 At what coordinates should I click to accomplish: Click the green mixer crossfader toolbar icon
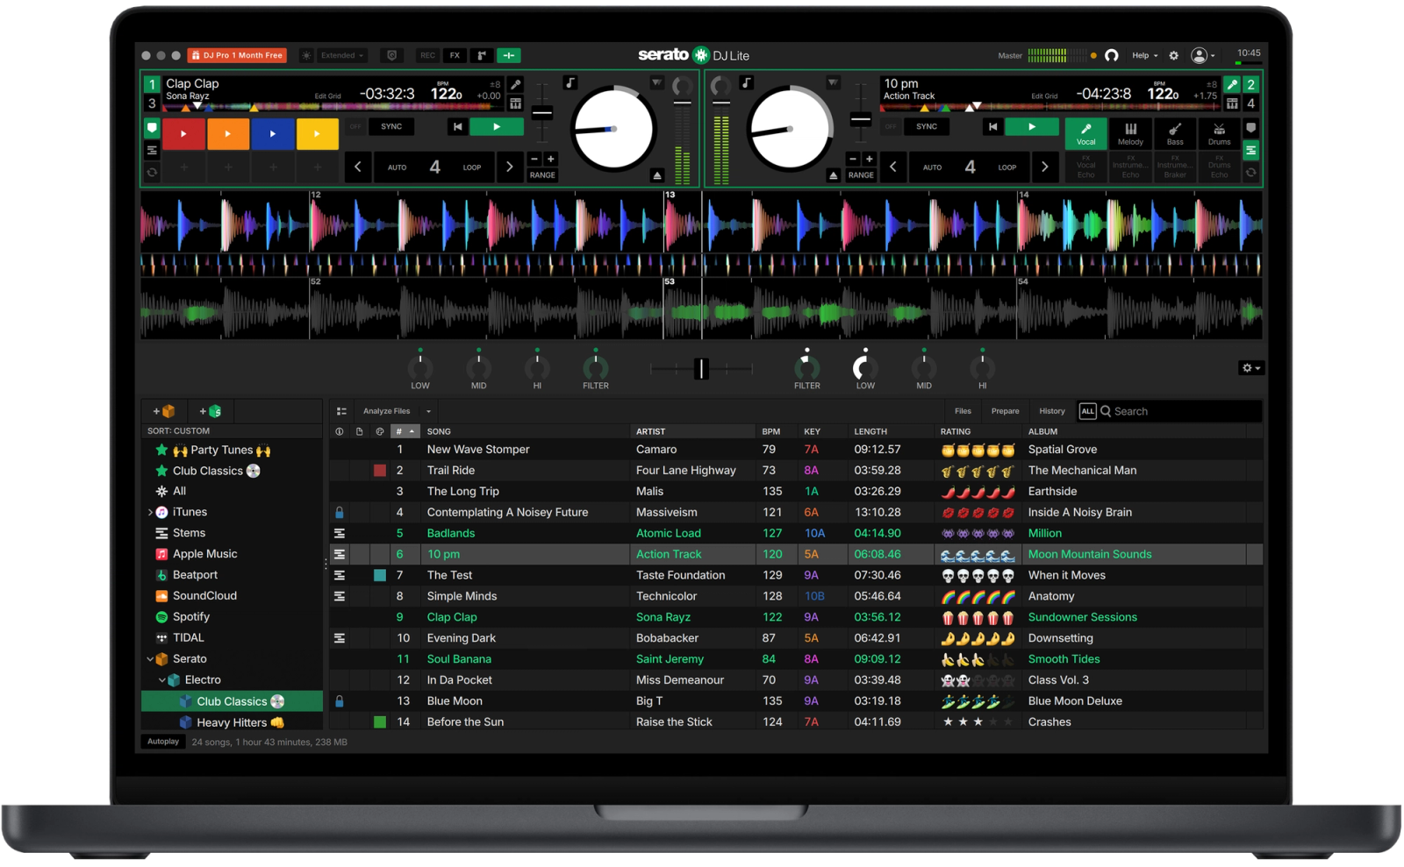click(x=509, y=55)
